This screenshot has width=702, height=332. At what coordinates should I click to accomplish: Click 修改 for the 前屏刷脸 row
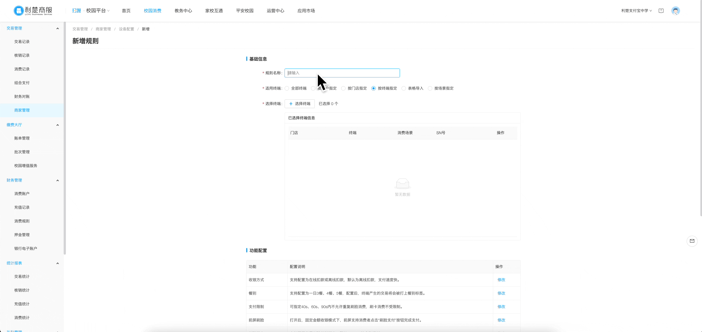coord(501,320)
